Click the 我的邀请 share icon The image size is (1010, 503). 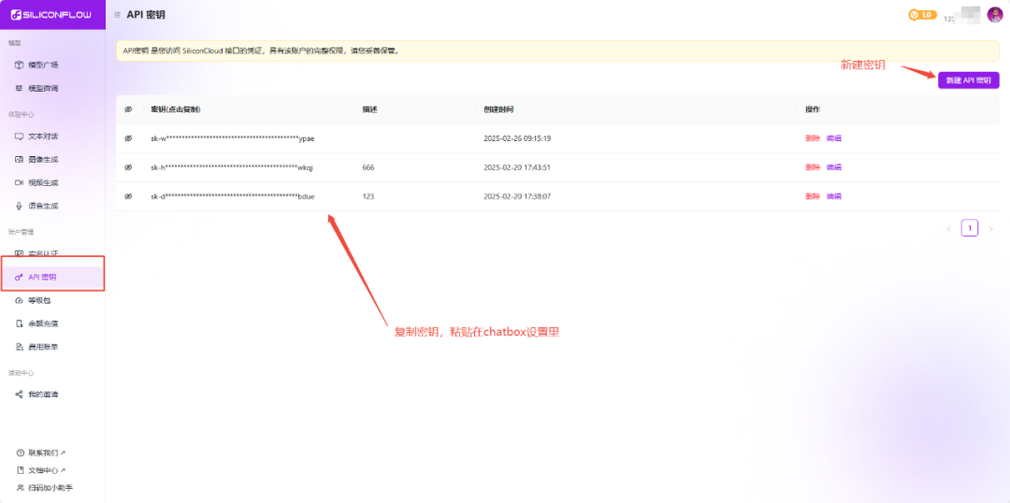point(20,395)
